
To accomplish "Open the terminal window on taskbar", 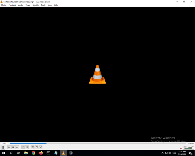I will (48, 153).
